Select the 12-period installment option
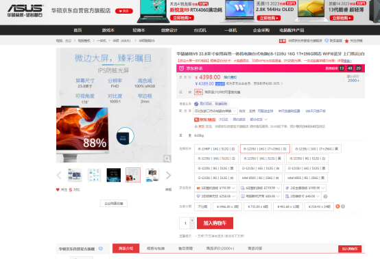 coord(288,206)
